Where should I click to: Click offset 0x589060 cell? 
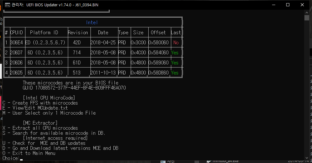tap(159, 62)
